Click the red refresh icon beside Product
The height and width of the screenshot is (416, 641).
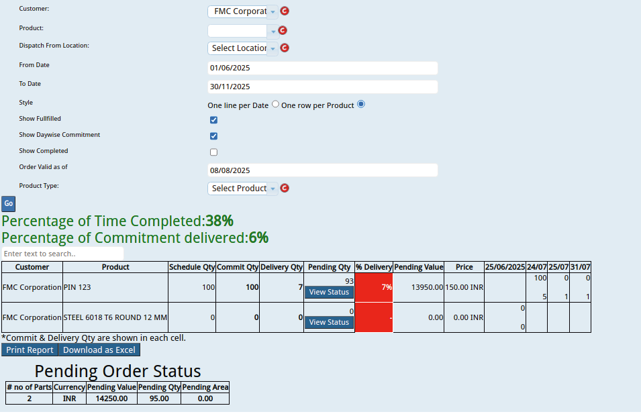point(283,31)
